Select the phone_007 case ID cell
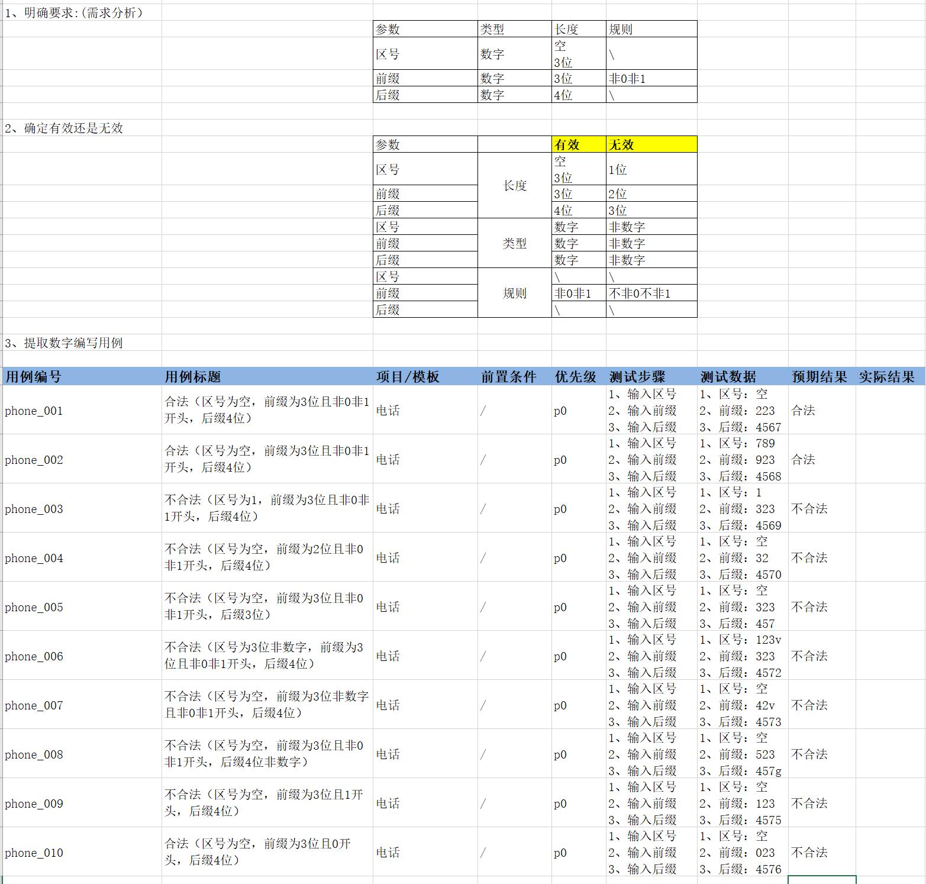The width and height of the screenshot is (926, 884). coord(82,705)
